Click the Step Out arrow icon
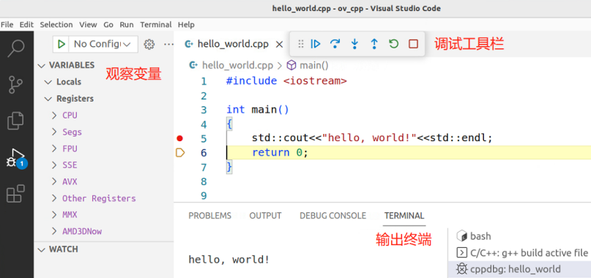The height and width of the screenshot is (278, 591). [x=374, y=44]
